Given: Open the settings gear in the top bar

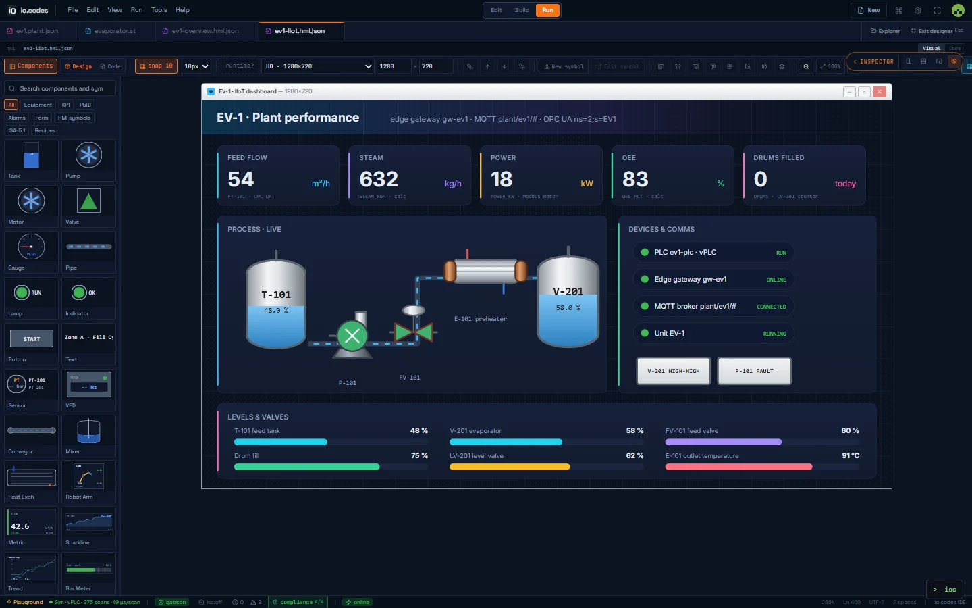Looking at the screenshot, I should pos(917,10).
